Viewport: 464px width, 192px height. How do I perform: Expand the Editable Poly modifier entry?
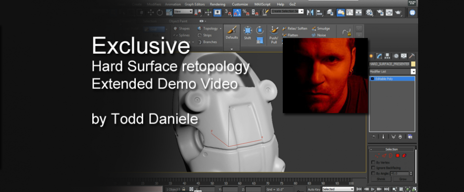pos(372,79)
